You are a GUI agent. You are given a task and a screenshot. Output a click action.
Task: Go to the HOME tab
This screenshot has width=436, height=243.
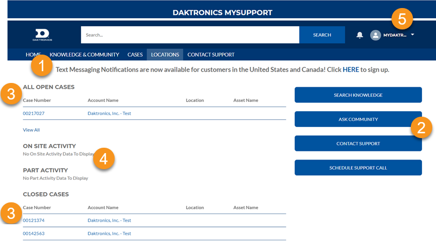[33, 55]
